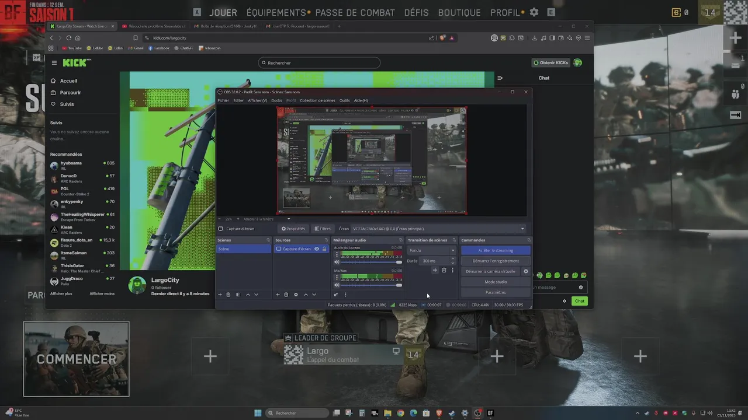Mute the Audio du bureau channel

click(x=337, y=262)
